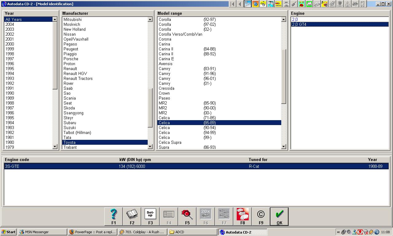Click the red car on green numbered icon
The height and width of the screenshot is (236, 393).
pos(302,4)
